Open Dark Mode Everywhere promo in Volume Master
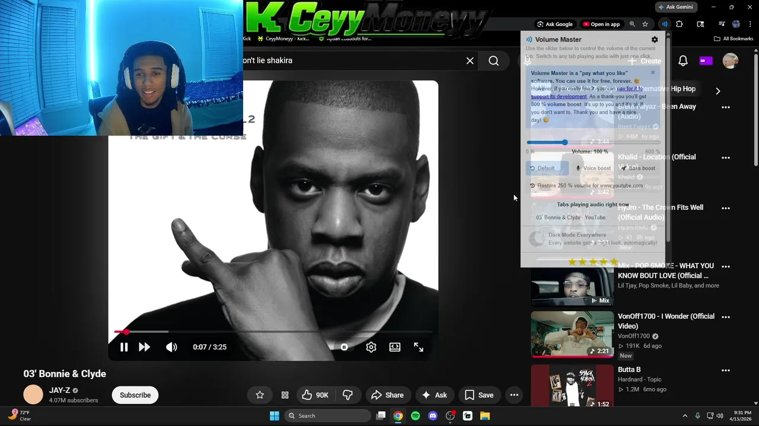Image resolution: width=759 pixels, height=426 pixels. click(593, 239)
